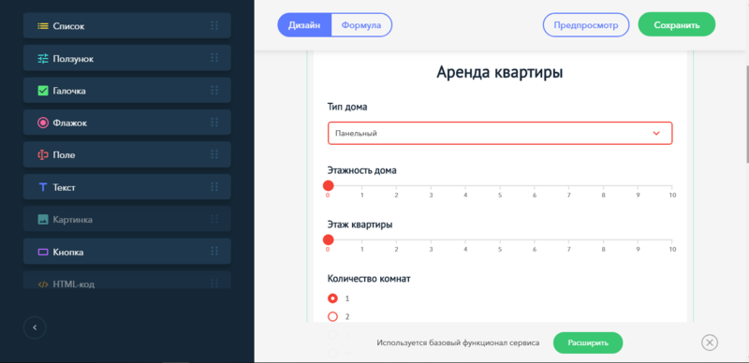Click the Этажность дома slider handle
The image size is (749, 363).
point(329,185)
